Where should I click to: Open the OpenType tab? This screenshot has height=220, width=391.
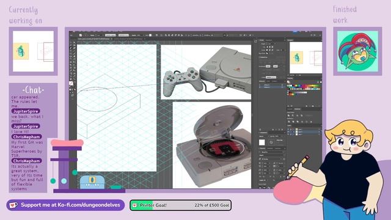[x=278, y=148]
